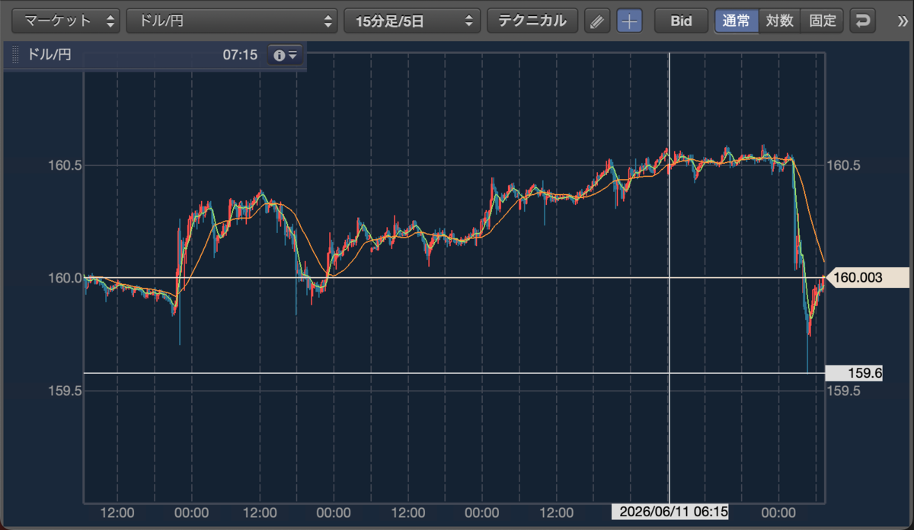Open the テクニカル indicators button
Viewport: 914px width, 530px height.
pos(532,21)
